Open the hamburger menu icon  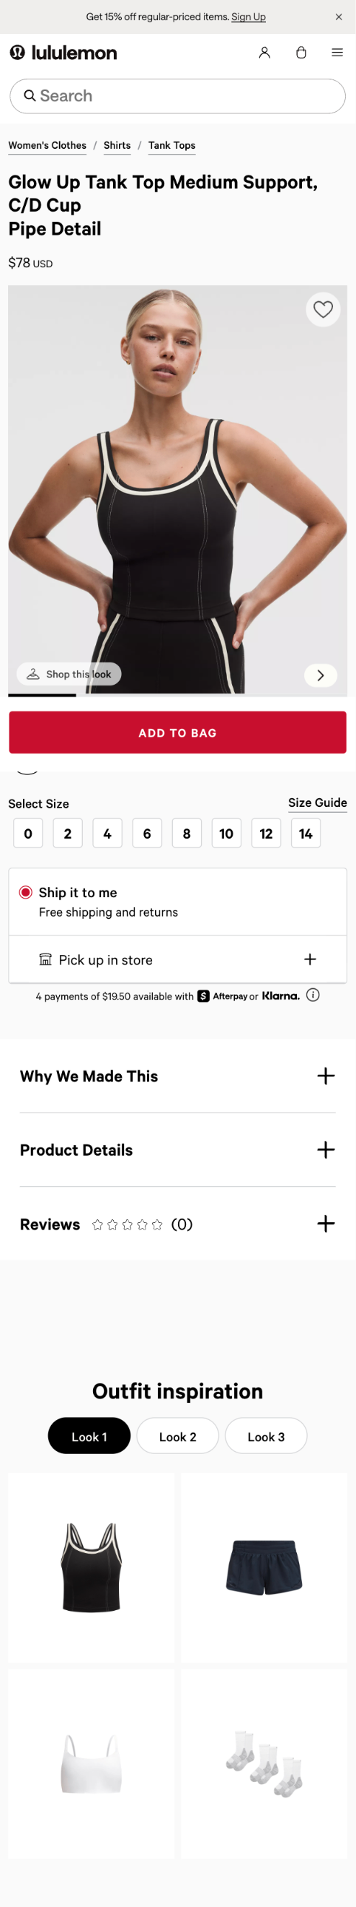337,53
